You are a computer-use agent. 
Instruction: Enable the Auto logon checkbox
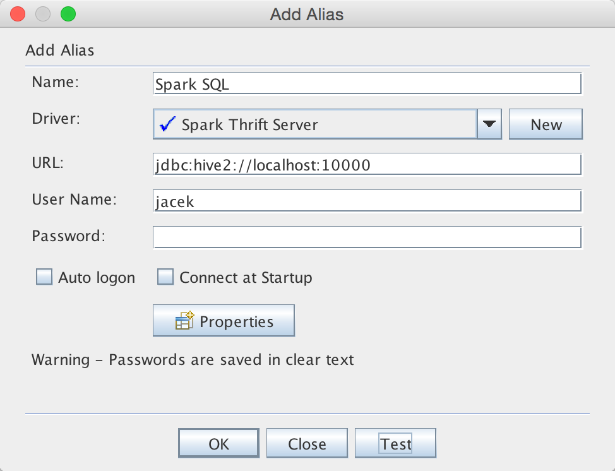pos(44,277)
